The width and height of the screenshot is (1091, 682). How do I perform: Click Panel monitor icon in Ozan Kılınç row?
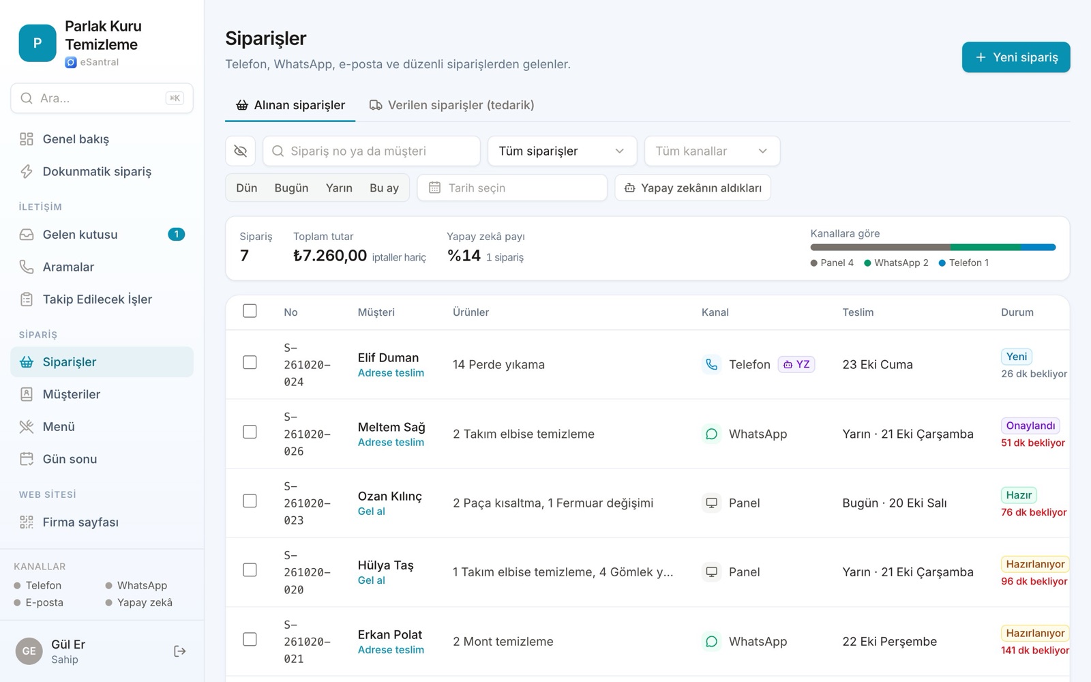coord(711,503)
